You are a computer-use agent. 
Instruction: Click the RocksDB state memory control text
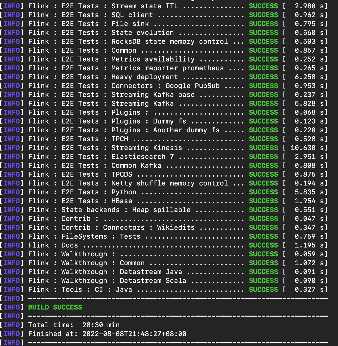click(169, 41)
